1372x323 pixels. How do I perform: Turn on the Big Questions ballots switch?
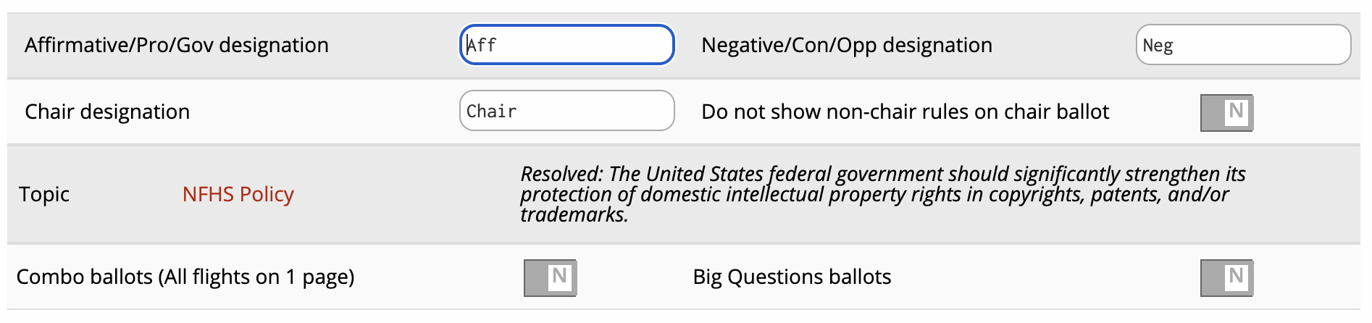[1226, 277]
